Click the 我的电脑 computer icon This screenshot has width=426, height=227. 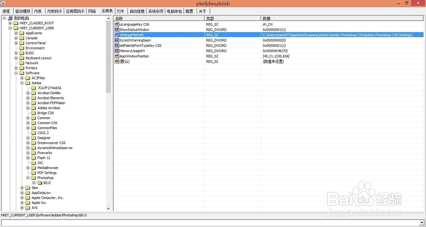click(10, 18)
